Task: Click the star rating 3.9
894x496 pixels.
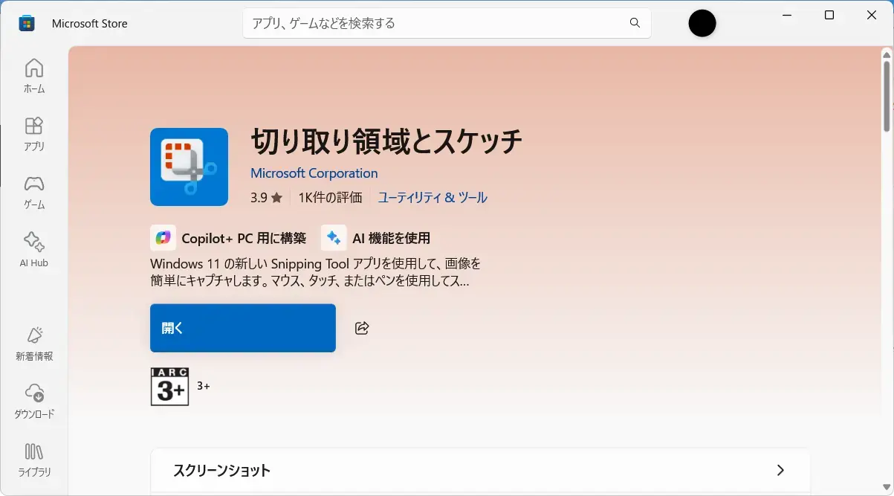Action: pyautogui.click(x=266, y=198)
